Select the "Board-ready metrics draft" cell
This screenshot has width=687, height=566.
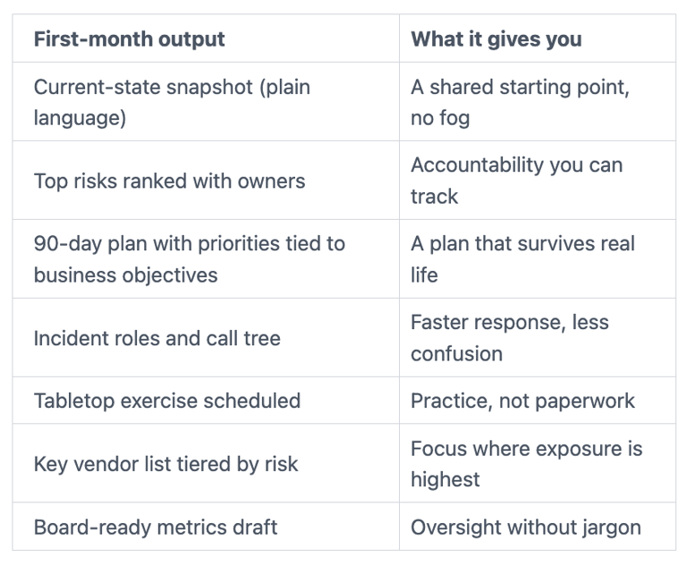pos(155,527)
